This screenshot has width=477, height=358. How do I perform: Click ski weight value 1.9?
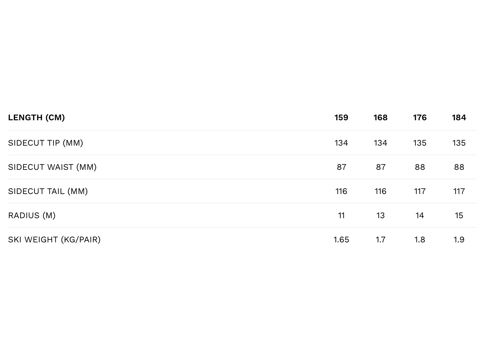[x=459, y=240]
